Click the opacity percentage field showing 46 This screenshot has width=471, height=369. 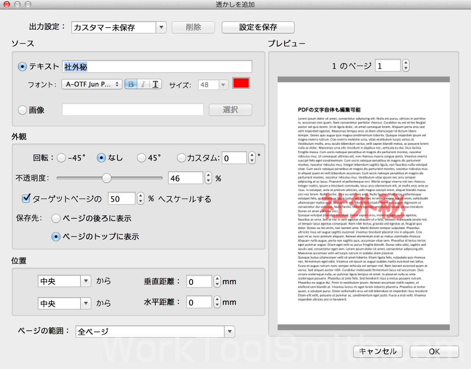coord(186,178)
